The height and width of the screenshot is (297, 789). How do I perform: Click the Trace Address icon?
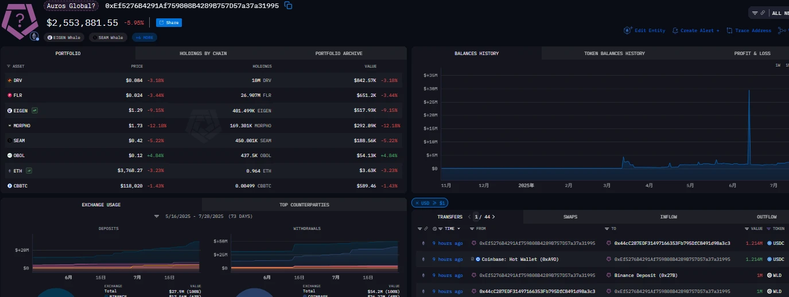pos(729,30)
